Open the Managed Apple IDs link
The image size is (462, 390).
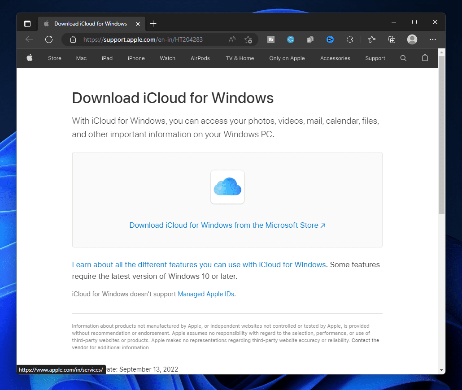point(206,294)
